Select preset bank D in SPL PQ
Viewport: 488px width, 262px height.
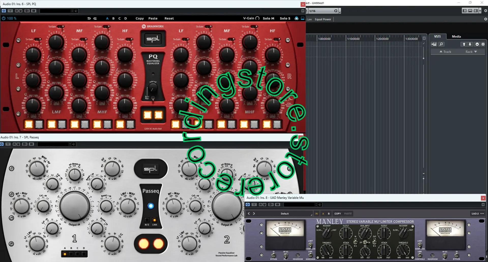pos(126,18)
